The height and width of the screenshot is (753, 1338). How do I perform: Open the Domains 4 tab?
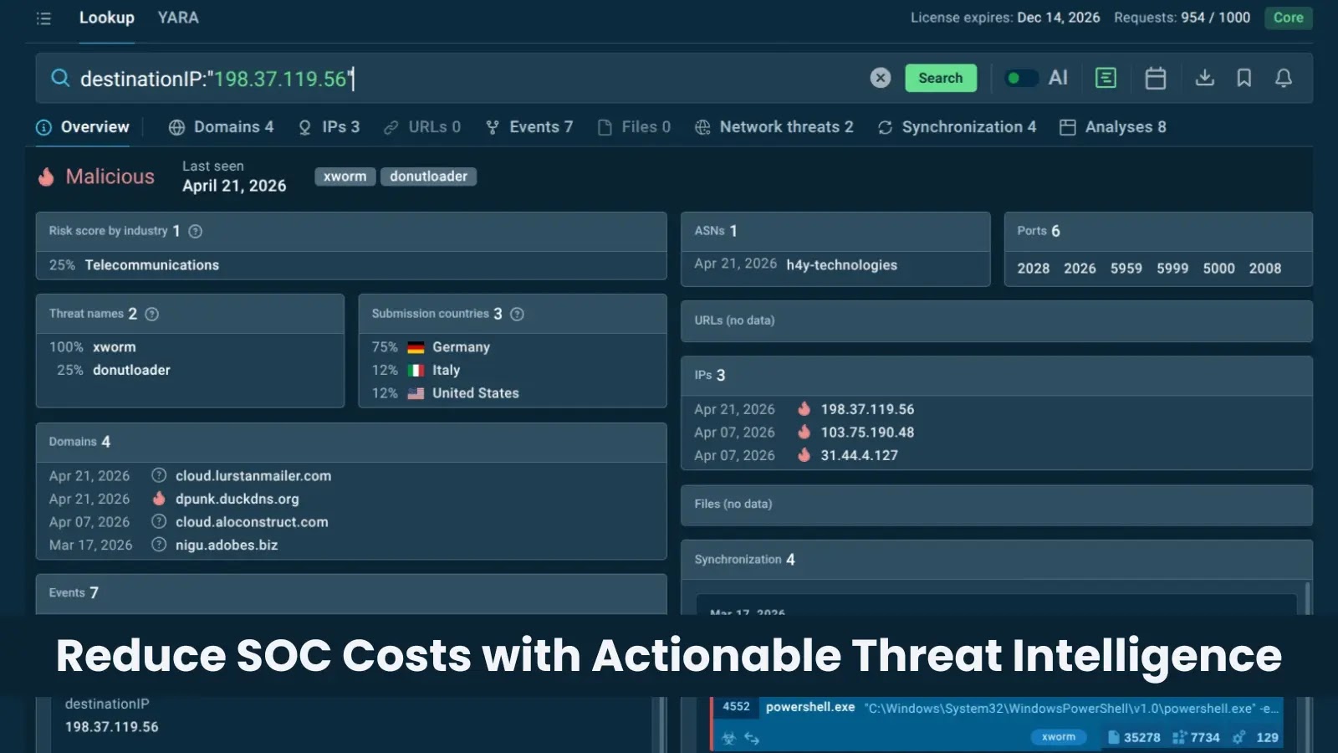coord(222,127)
